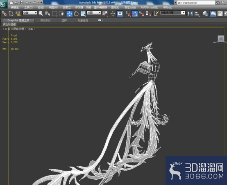This screenshot has height=185, width=227.
Task: Expand the redo history dropdown arrow
Action: 38,2
